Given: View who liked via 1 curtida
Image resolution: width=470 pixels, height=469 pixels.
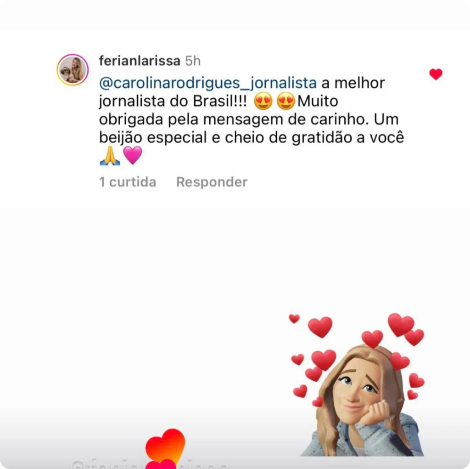Looking at the screenshot, I should click(x=128, y=182).
